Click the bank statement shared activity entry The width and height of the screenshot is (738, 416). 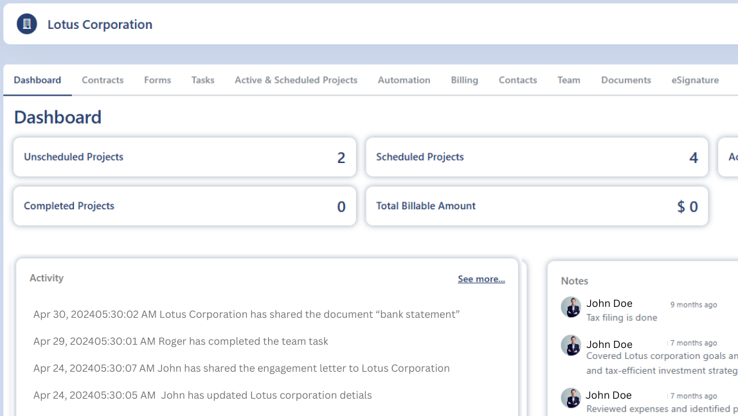tap(246, 315)
